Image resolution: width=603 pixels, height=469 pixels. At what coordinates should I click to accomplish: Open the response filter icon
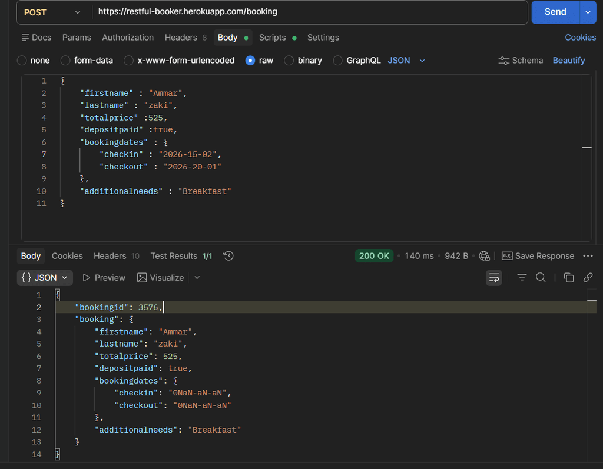coord(522,278)
